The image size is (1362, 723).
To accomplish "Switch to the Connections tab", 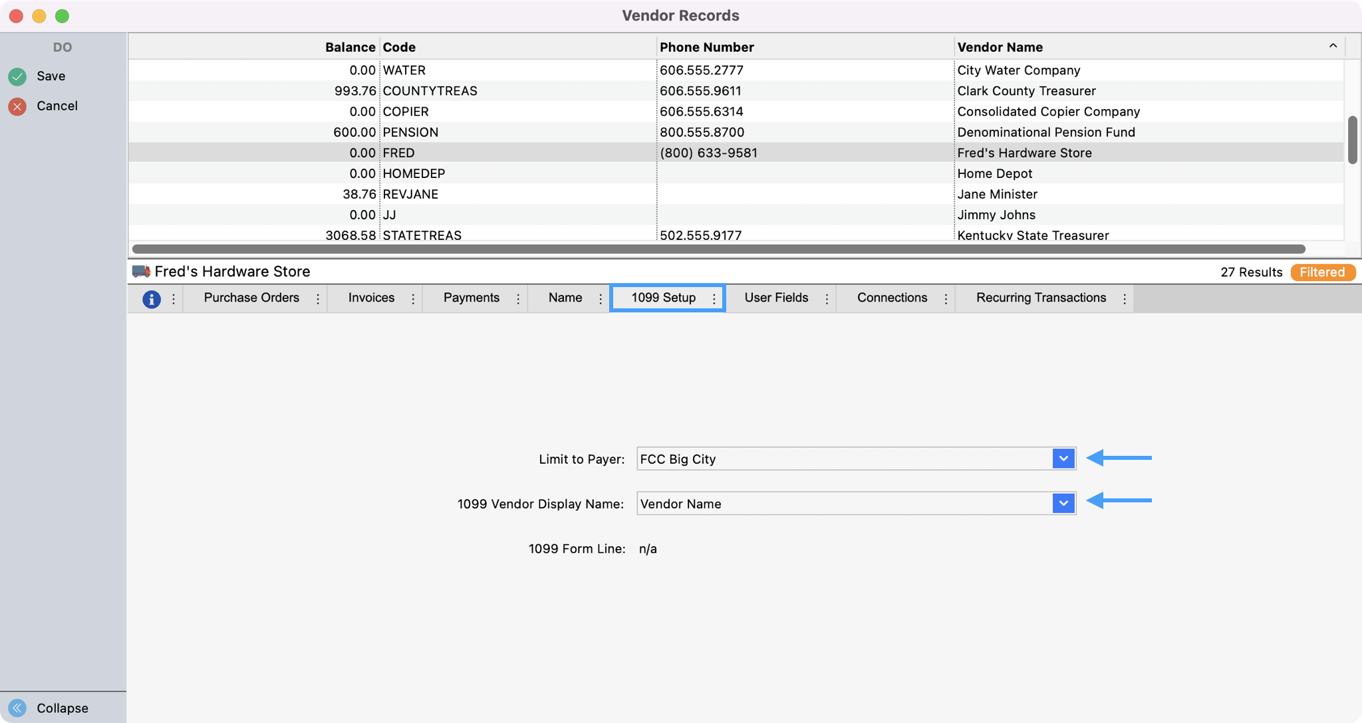I will [x=892, y=298].
